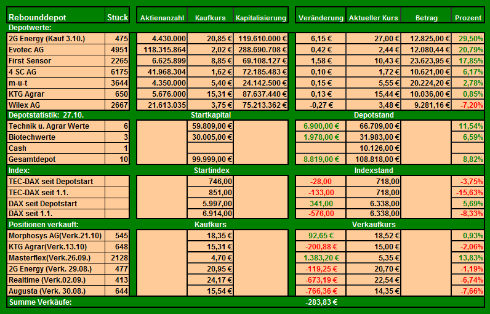Select the Evotec AG row label
The image size is (490, 314).
(55, 50)
